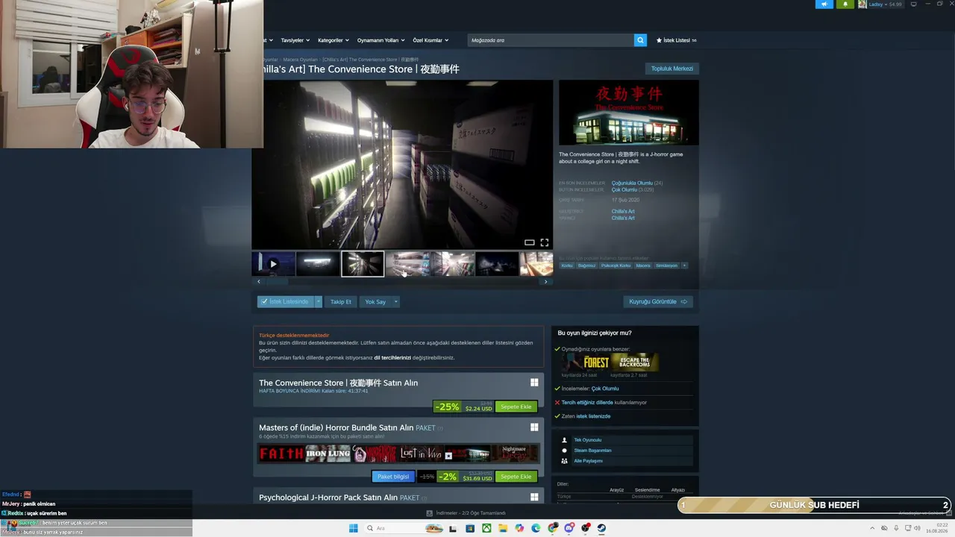Screen dimensions: 955x537
Task: Click the Macera Oyunları breadcrumb link
Action: pos(300,60)
